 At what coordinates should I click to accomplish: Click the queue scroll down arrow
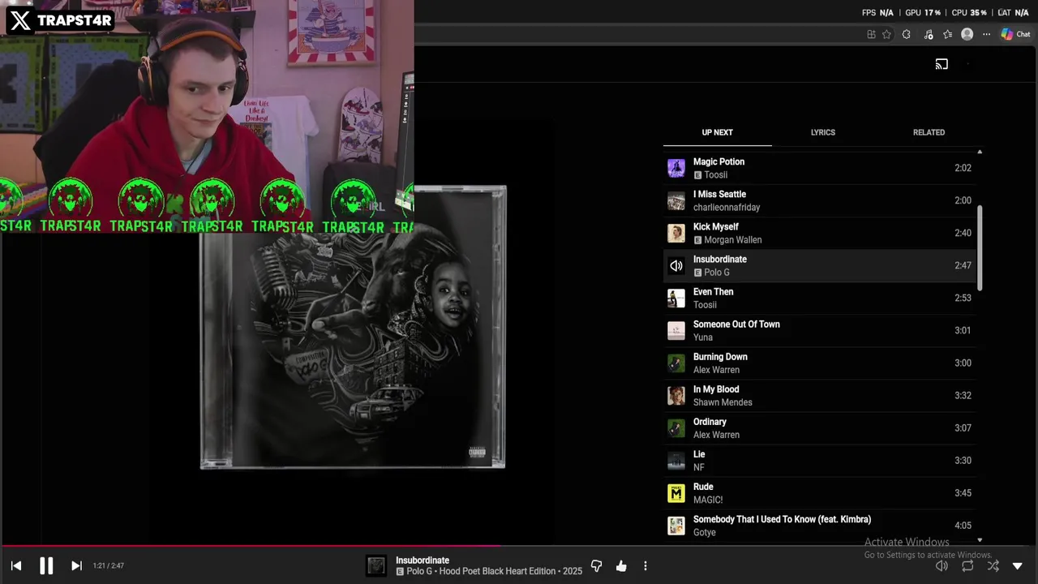tap(980, 540)
